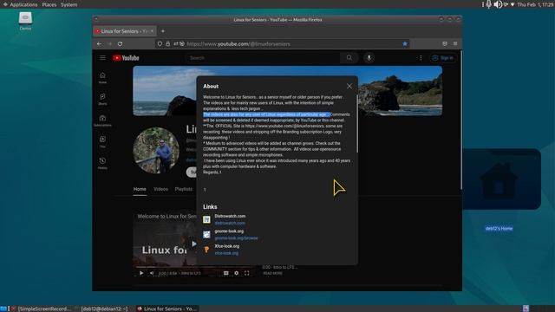Open the Distrowatch.com link
Image resolution: width=555 pixels, height=312 pixels.
pyautogui.click(x=230, y=224)
